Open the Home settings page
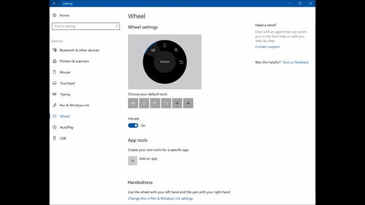 pyautogui.click(x=64, y=15)
